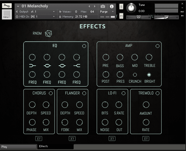Image resolution: width=186 pixels, height=151 pixels.
Task: Mute the instrument with M button
Action: coord(121,16)
